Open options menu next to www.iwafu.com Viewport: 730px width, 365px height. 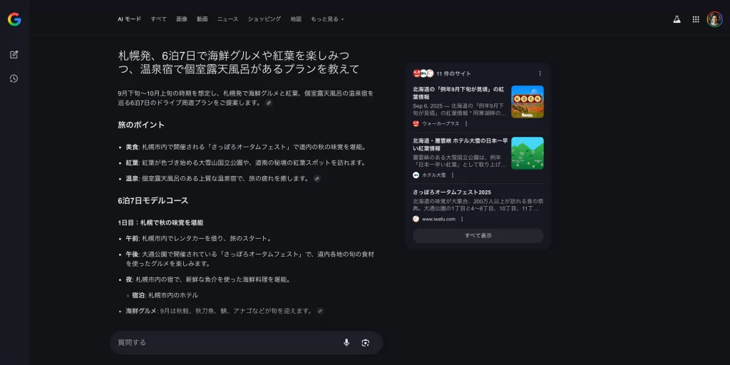pyautogui.click(x=462, y=219)
